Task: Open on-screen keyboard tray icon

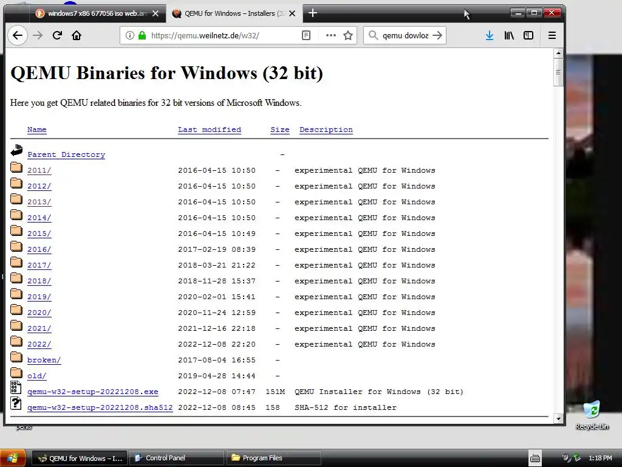Action: (x=535, y=458)
